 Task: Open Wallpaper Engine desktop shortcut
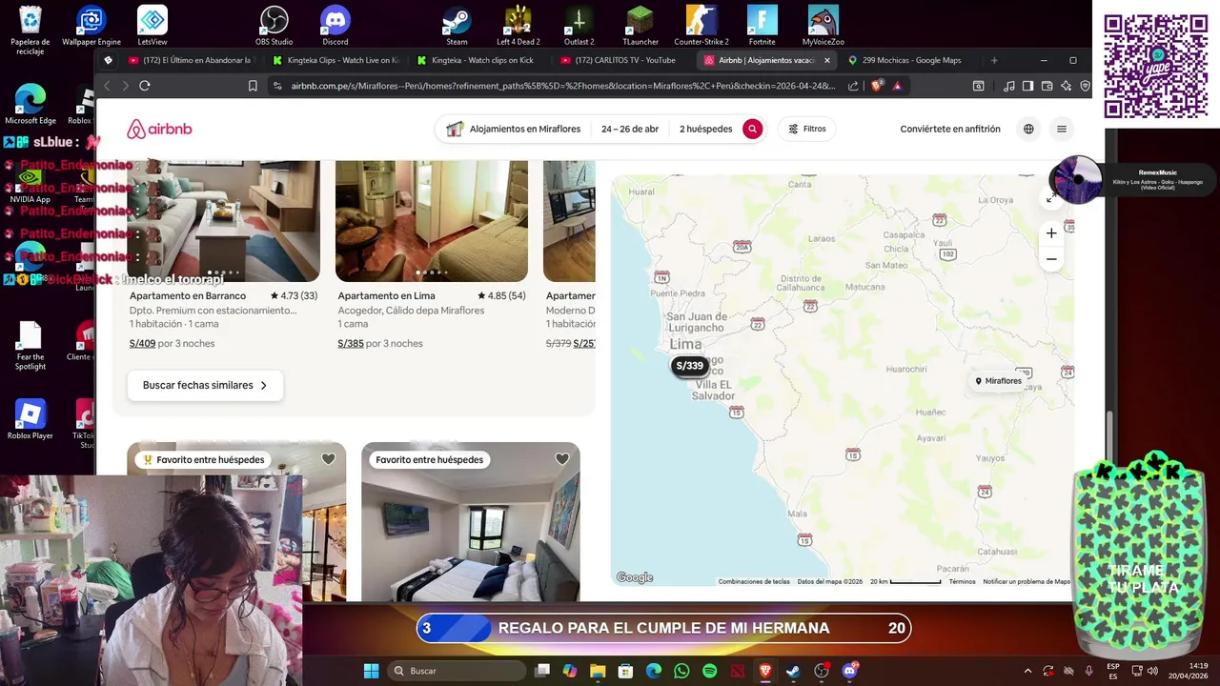(x=91, y=26)
